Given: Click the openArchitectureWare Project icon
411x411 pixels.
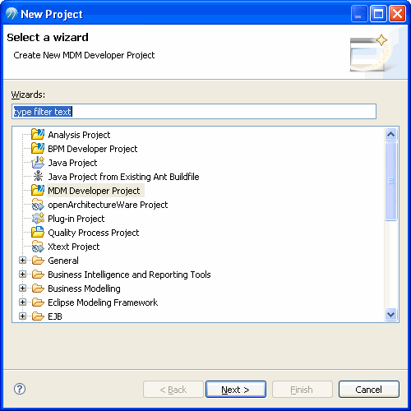Looking at the screenshot, I should point(38,205).
